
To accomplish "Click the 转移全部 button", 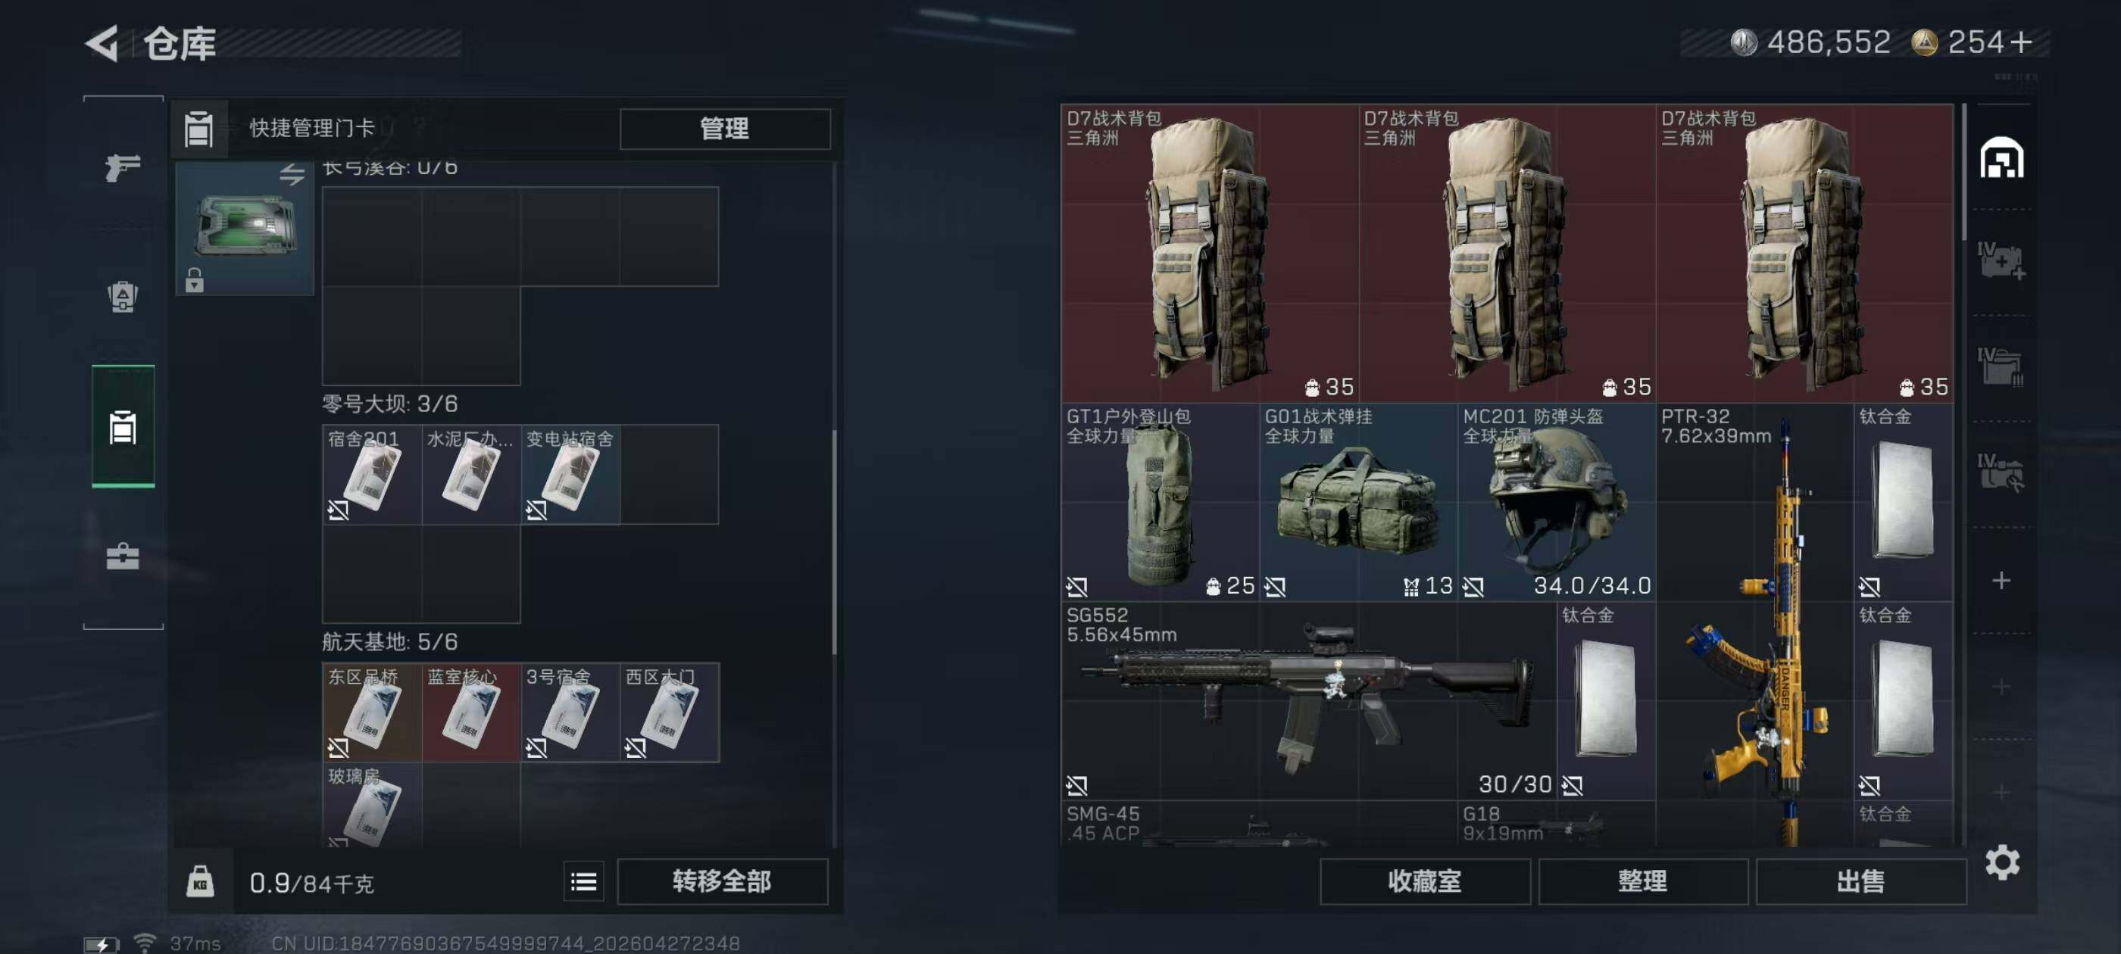I will 722,881.
